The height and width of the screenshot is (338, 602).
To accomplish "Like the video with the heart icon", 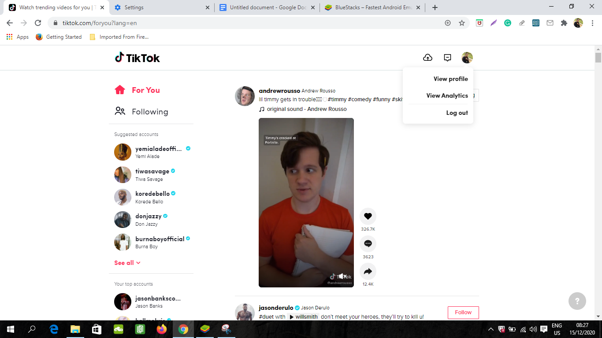I will point(368,216).
